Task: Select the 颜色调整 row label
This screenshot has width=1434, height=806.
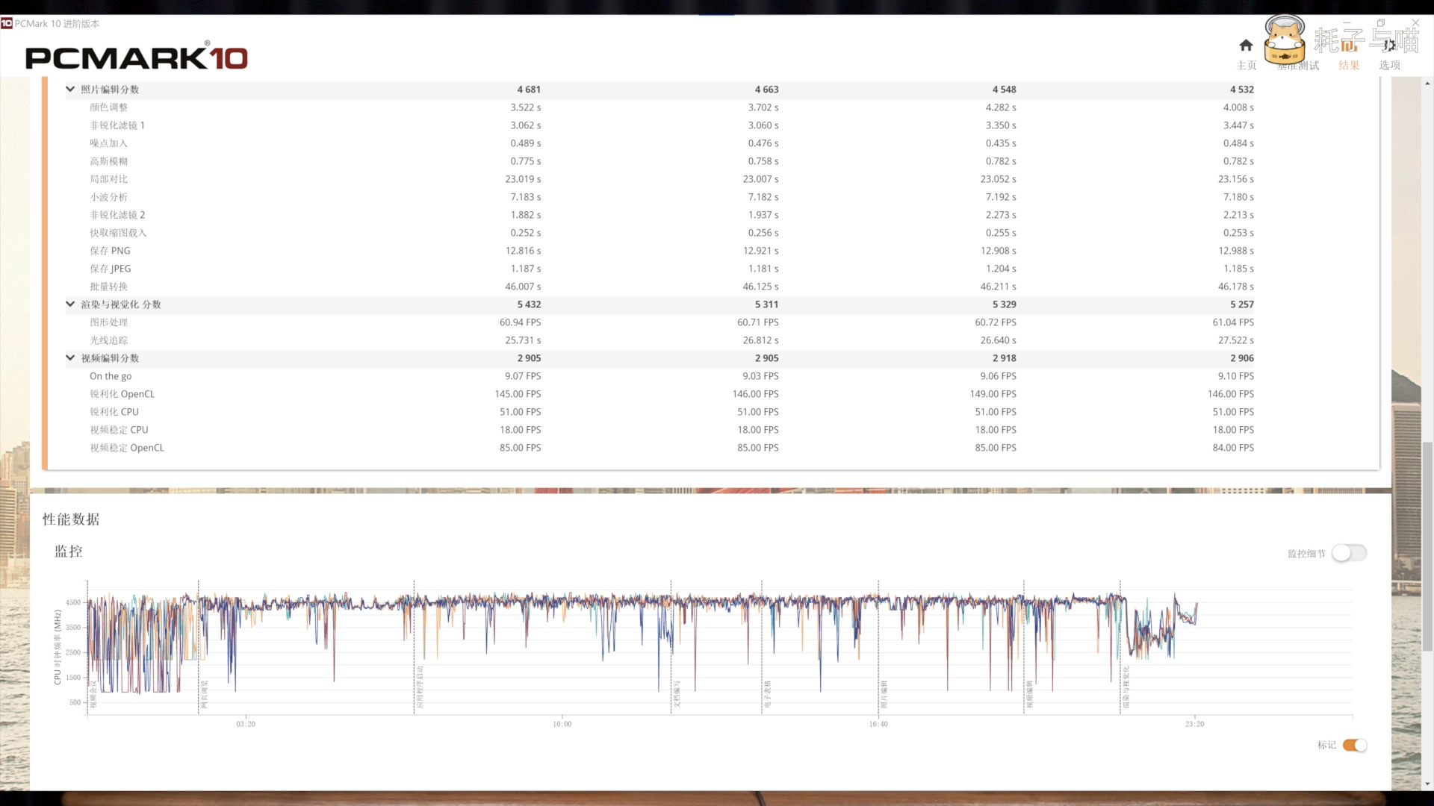Action: click(109, 107)
